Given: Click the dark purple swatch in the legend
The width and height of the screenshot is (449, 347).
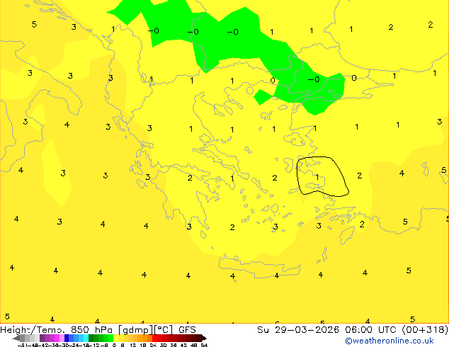Looking at the screenshot, I should click(x=42, y=338).
